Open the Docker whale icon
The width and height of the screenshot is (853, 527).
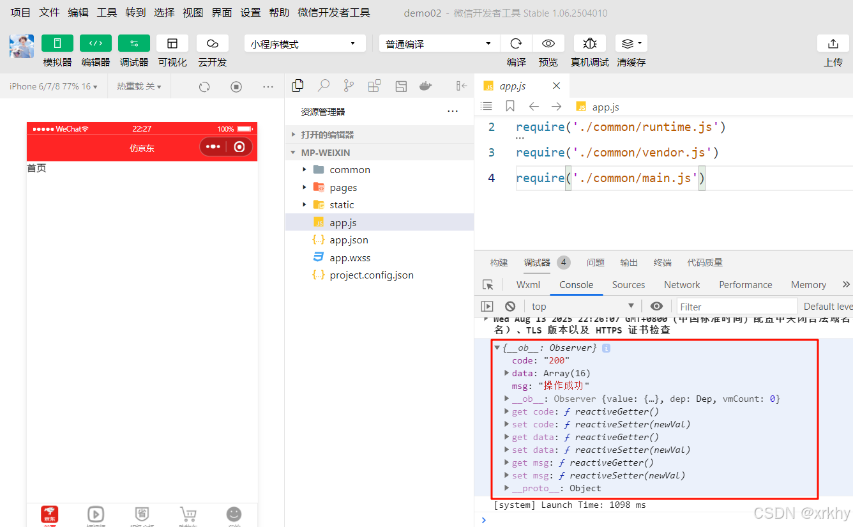(x=426, y=86)
